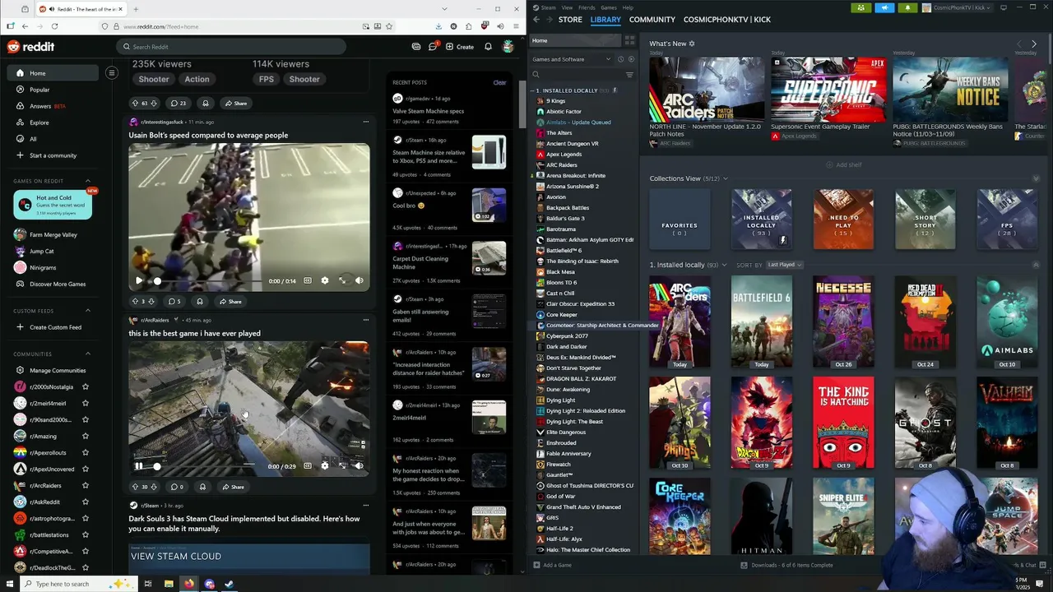Open Firefox from Windows taskbar

coord(189,584)
